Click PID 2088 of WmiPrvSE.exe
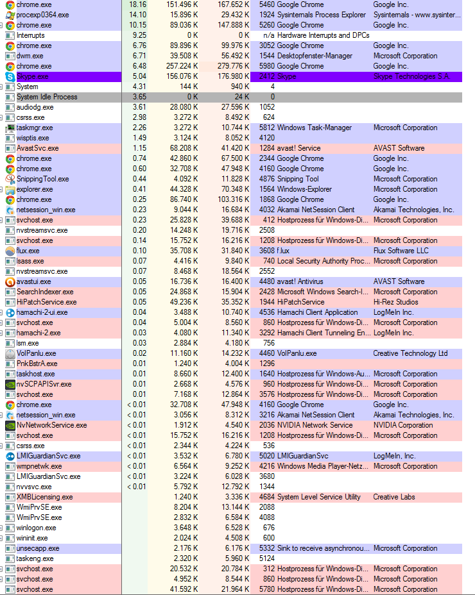The width and height of the screenshot is (475, 595). 267,507
